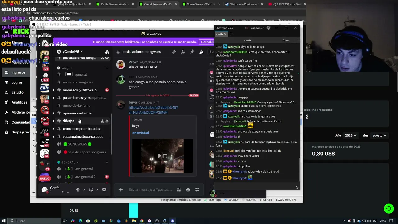Add channel to GENERAL category

click(x=107, y=162)
